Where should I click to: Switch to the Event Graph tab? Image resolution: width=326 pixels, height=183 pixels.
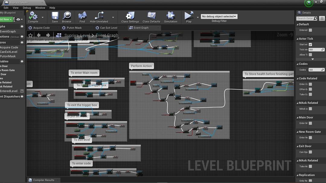141,28
